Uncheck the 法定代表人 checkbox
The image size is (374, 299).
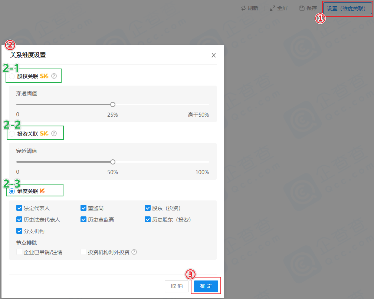19,208
